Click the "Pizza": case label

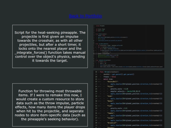[x=111, y=86]
